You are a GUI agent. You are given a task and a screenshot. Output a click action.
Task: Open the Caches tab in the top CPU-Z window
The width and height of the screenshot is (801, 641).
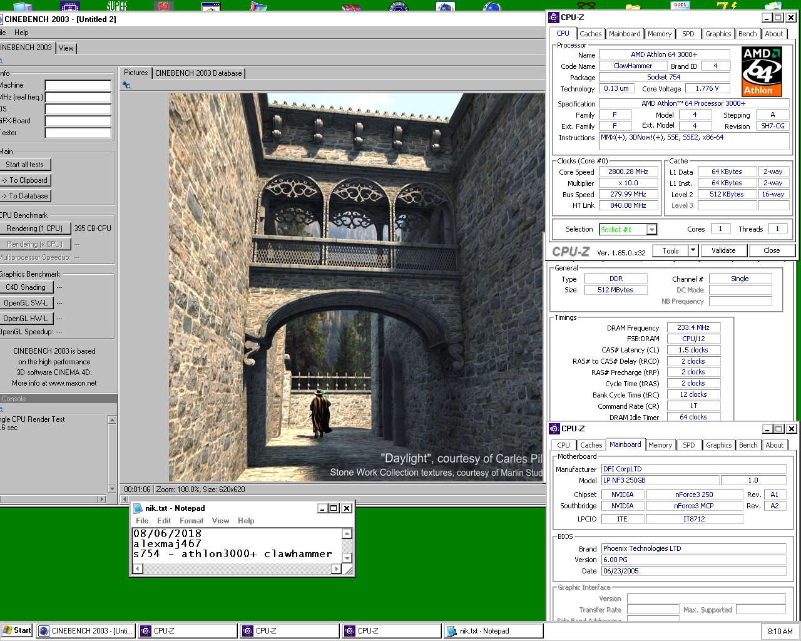click(590, 34)
